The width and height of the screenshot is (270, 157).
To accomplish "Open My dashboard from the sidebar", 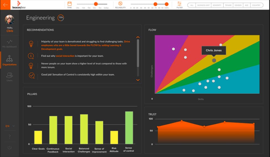I will (x=9, y=43).
